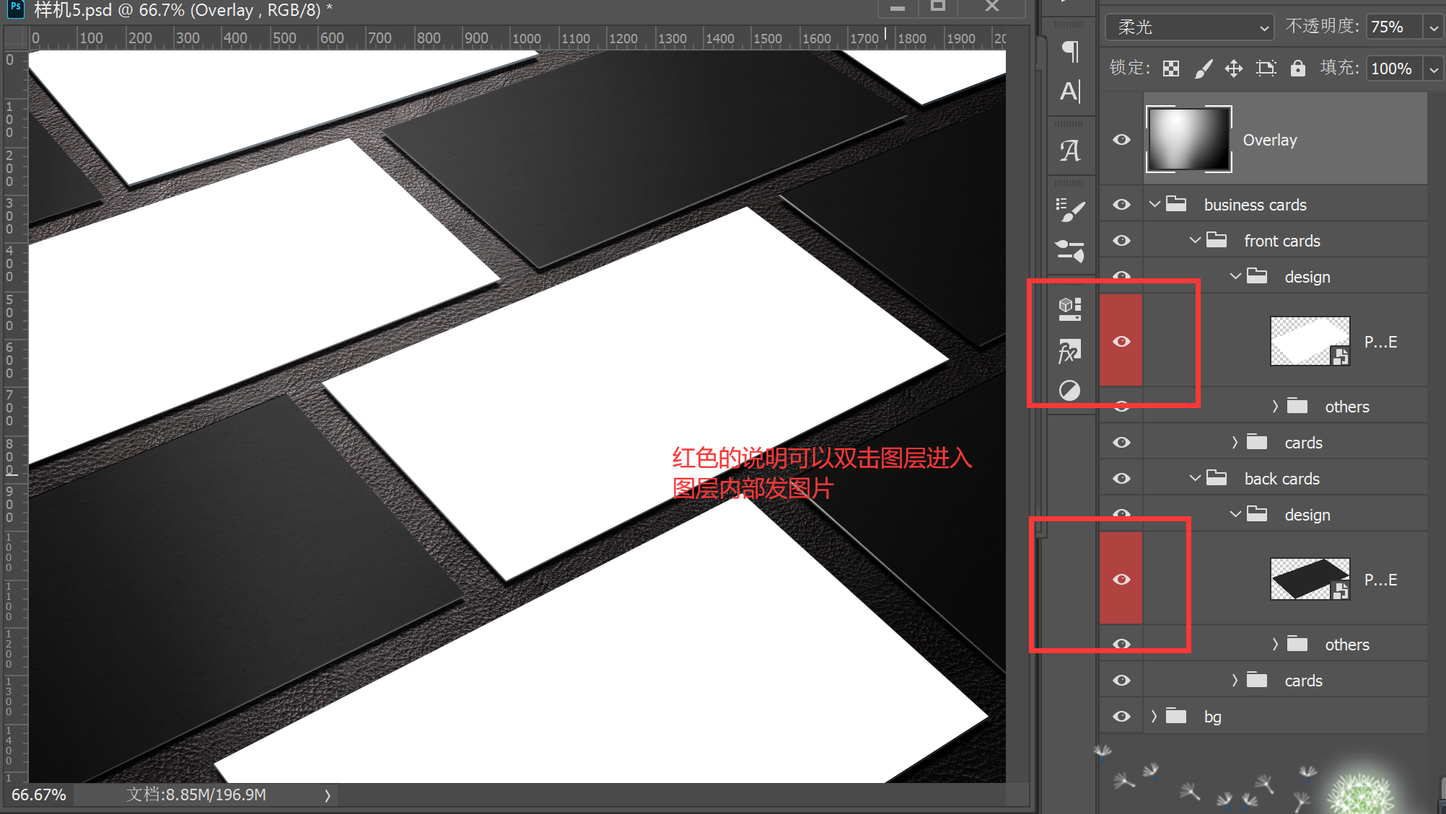Lock layer position with move icon

click(x=1234, y=68)
